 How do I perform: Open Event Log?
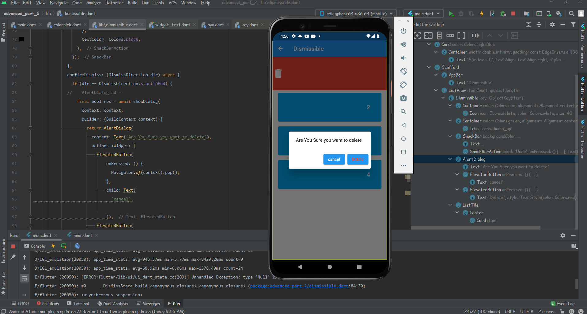tap(562, 304)
